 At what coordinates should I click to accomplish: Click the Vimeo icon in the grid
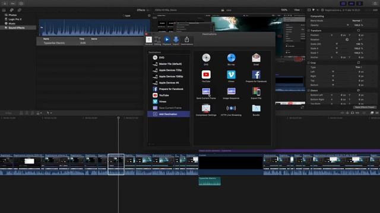click(x=231, y=75)
